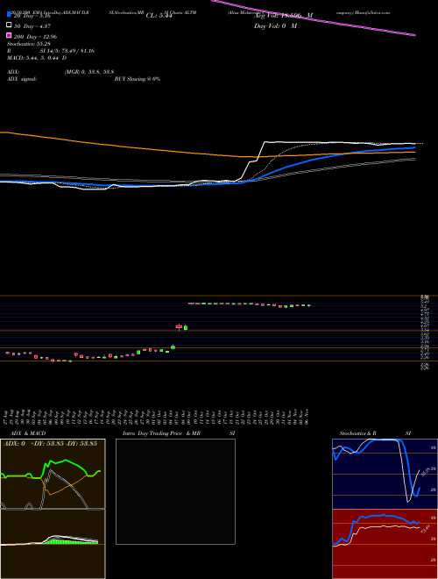Select the '200 Day = 12.96' legend text
This screenshot has height=579, width=438.
point(35,37)
